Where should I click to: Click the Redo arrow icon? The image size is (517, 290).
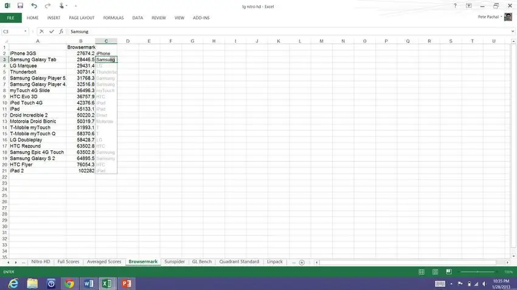point(48,6)
